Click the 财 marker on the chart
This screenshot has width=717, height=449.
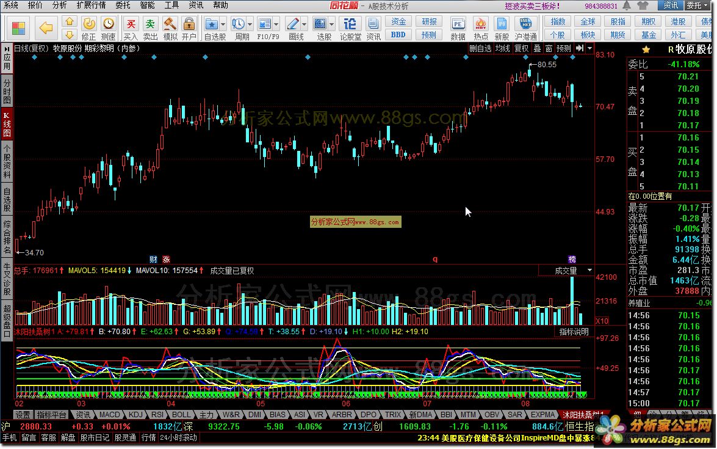click(154, 259)
